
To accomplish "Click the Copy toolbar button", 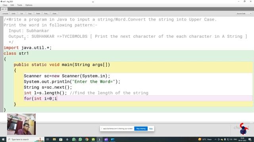I will pos(30,14).
